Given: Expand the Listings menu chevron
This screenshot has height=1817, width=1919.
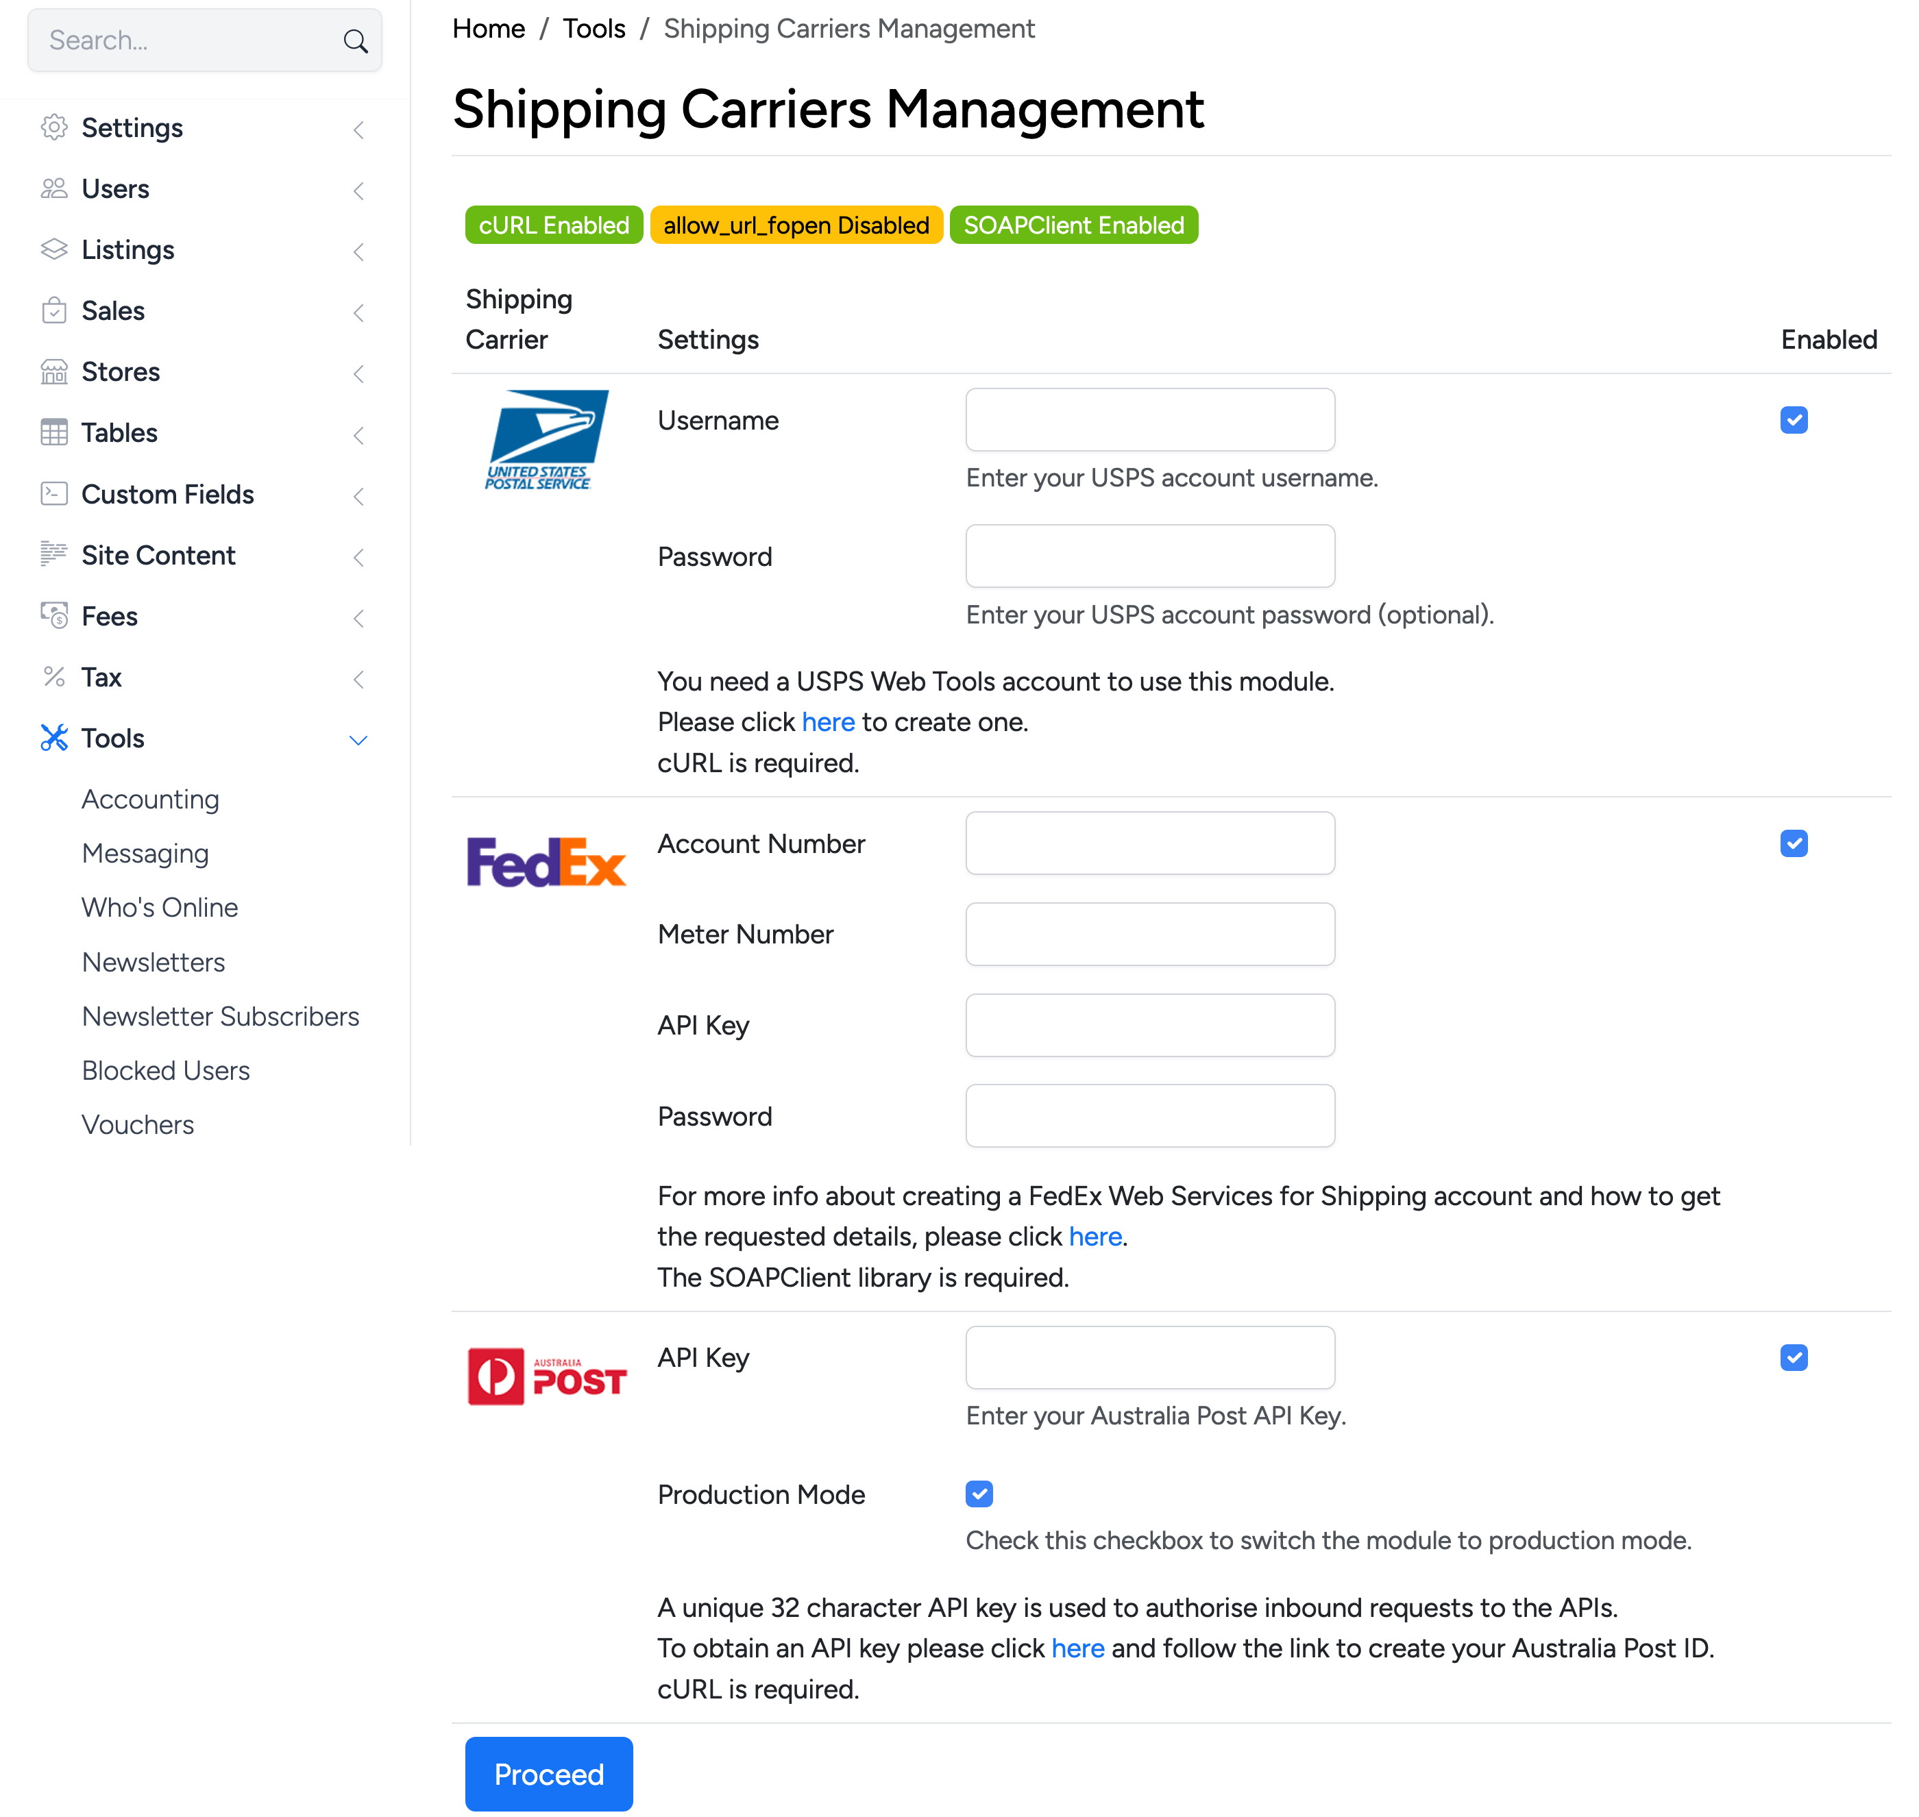Looking at the screenshot, I should pyautogui.click(x=358, y=252).
